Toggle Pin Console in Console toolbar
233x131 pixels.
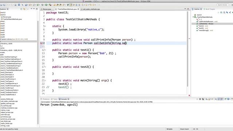pos(225,99)
